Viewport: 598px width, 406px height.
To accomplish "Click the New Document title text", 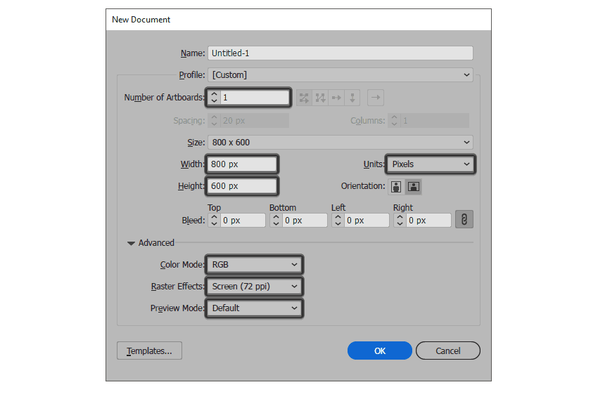I will [x=141, y=20].
